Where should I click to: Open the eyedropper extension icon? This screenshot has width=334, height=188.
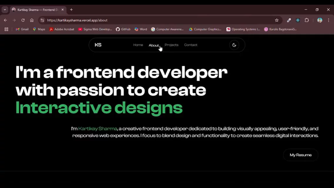click(289, 20)
